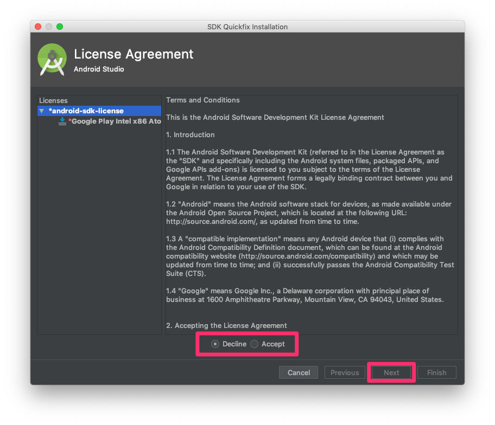Click the 'License Agreement' title text
The width and height of the screenshot is (495, 425).
[x=134, y=54]
